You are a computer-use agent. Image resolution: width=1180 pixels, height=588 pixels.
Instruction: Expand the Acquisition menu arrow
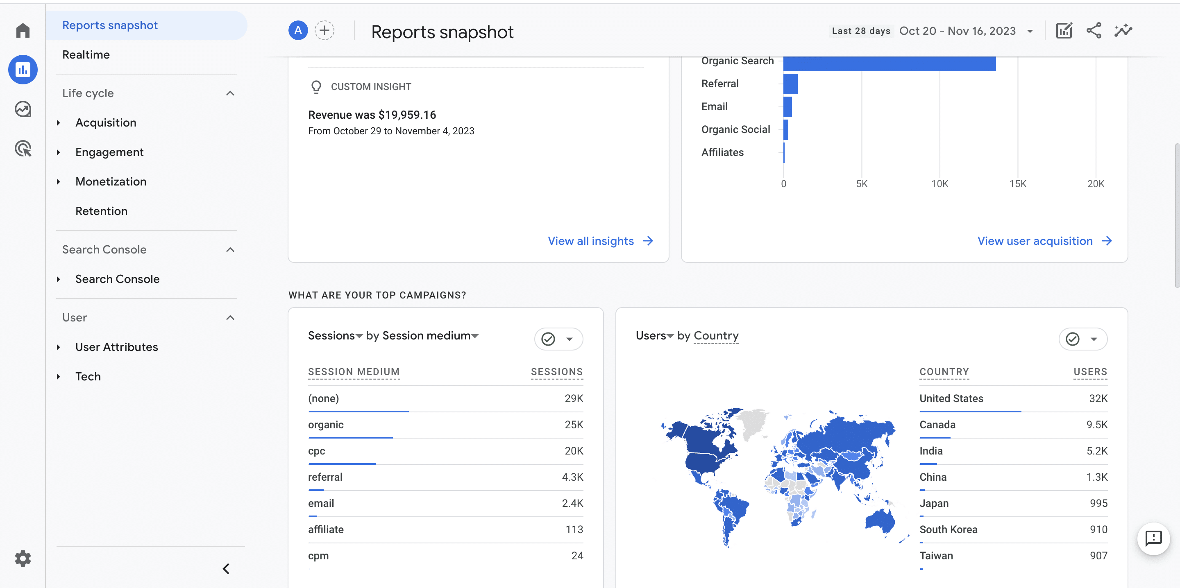click(x=59, y=123)
